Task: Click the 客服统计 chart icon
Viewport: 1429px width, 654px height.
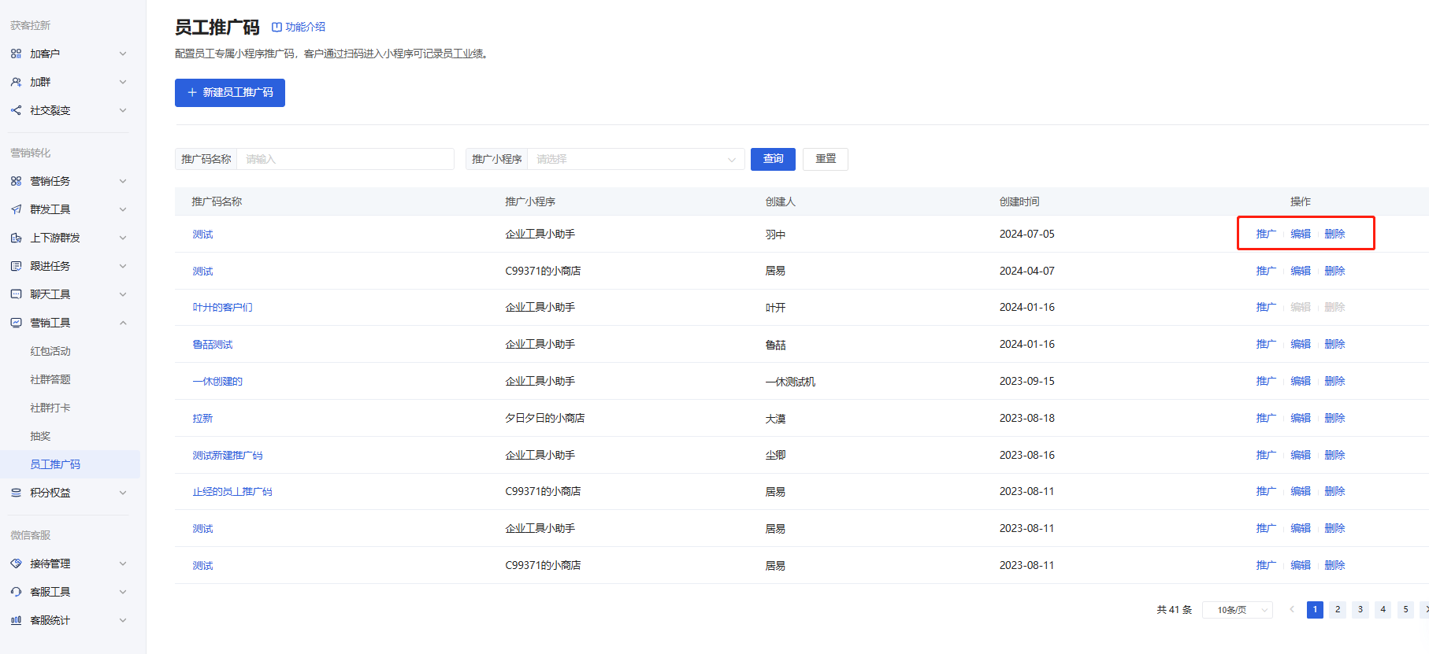Action: click(16, 620)
